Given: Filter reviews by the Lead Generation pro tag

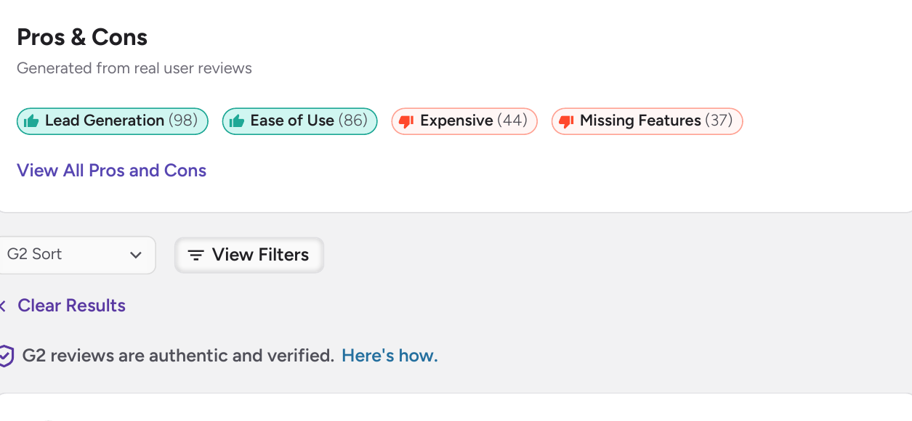Looking at the screenshot, I should (113, 121).
